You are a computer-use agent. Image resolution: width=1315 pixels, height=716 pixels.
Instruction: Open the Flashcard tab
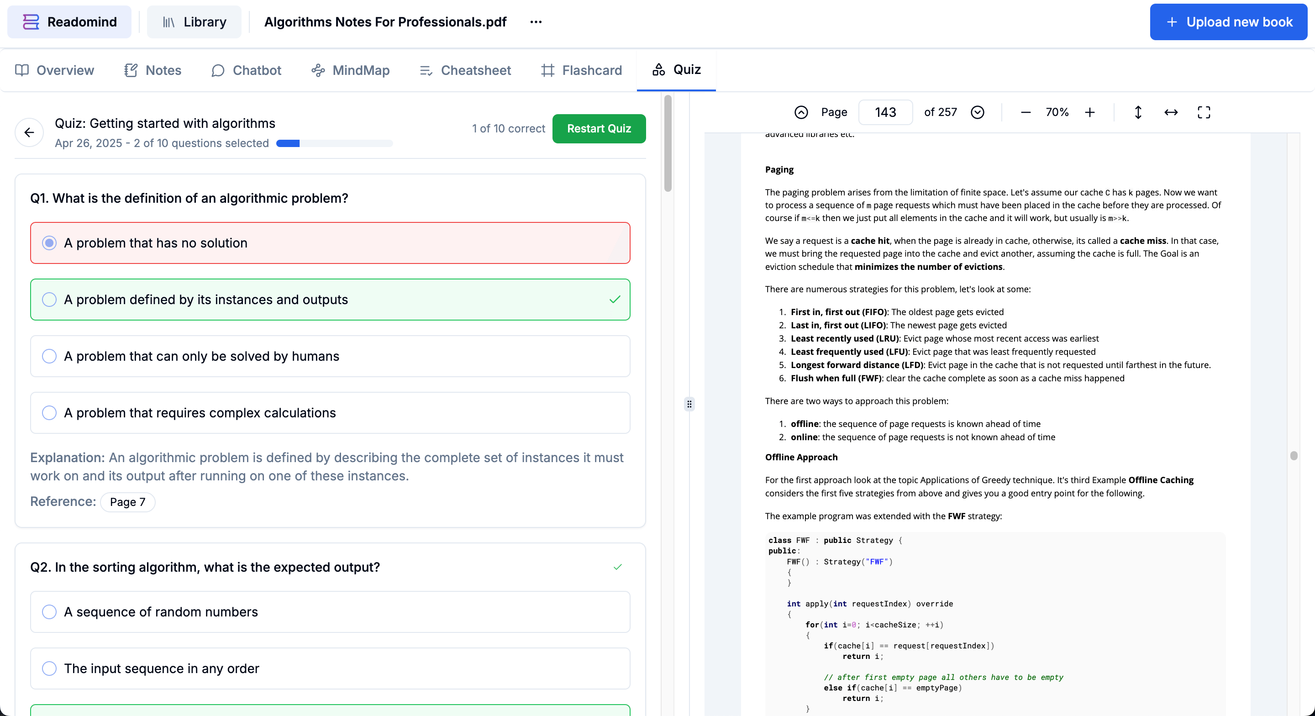point(581,70)
